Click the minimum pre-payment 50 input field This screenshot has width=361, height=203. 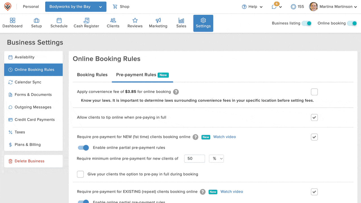(x=195, y=159)
